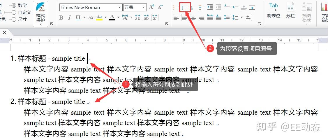Narrow spacing with the inward-arrows ab icon
This screenshot has height=140, width=328.
click(x=146, y=17)
